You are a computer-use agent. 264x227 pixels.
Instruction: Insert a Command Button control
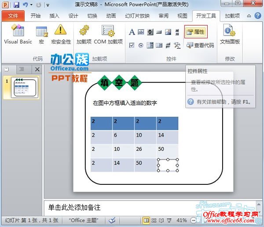[x=159, y=32]
